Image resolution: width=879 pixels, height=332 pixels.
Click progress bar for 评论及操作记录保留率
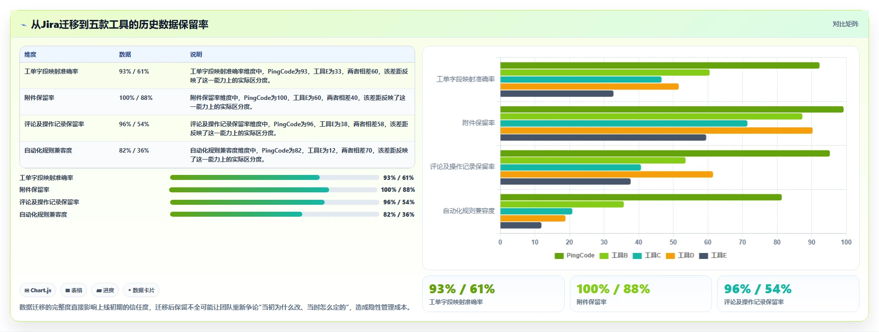(x=274, y=202)
